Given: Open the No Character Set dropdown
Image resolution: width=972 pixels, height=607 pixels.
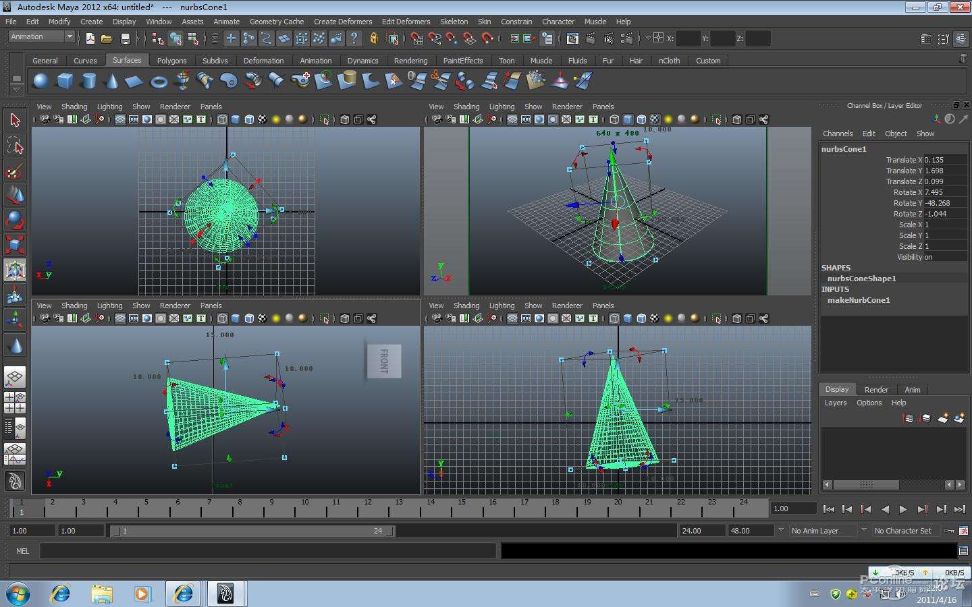Looking at the screenshot, I should coord(864,531).
